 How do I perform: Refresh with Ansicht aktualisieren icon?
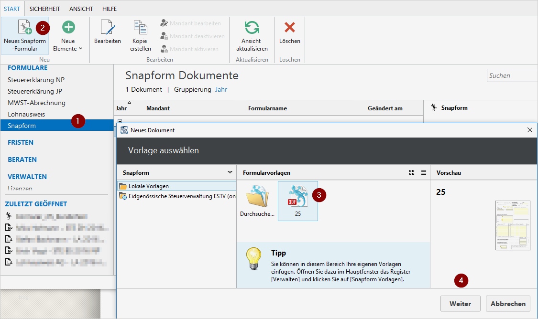[x=252, y=27]
